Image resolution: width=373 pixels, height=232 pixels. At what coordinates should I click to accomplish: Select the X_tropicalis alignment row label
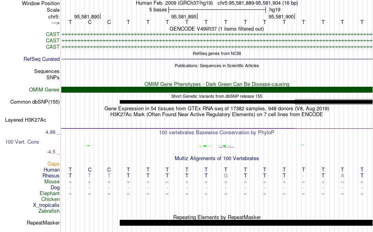(46, 205)
